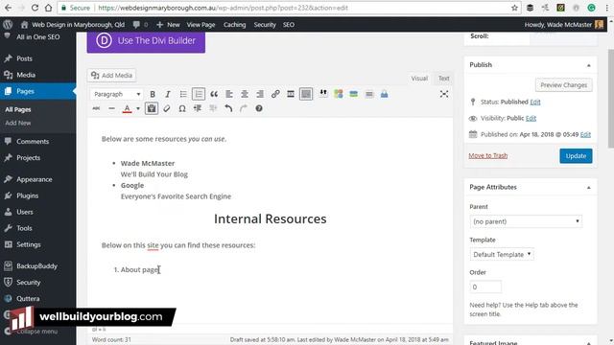Screen dimensions: 614x345
Task: Click Use The Divi Builder button
Action: [x=146, y=41]
